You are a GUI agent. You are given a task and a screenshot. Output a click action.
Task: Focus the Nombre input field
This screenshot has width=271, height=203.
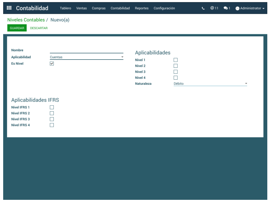click(86, 50)
